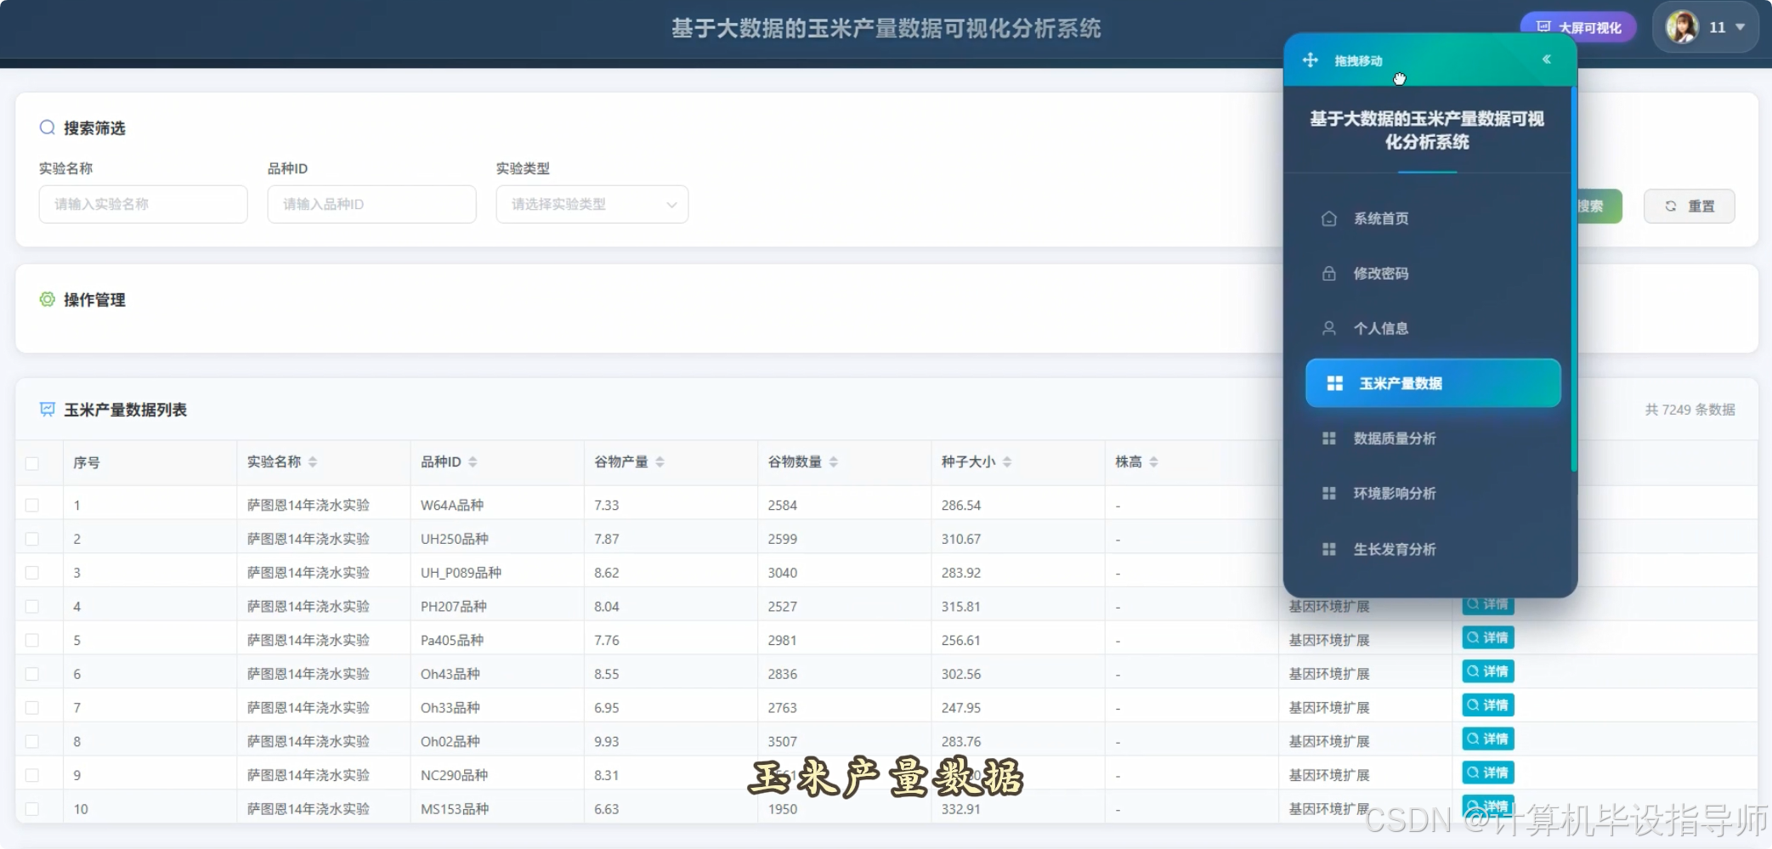Expand the user dropdown next to avatar 11
Screen dimensions: 1772x849
click(x=1740, y=26)
